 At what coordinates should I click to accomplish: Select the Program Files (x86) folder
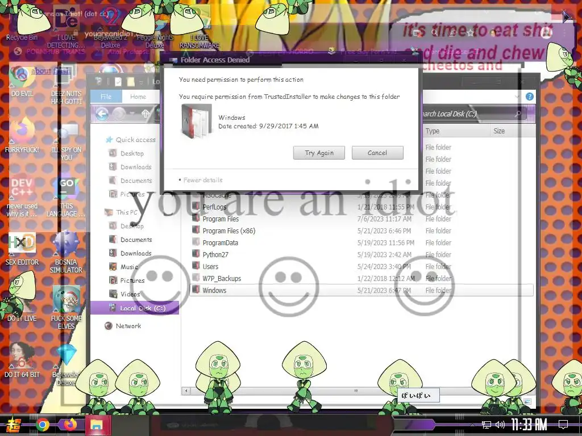click(362, 230)
